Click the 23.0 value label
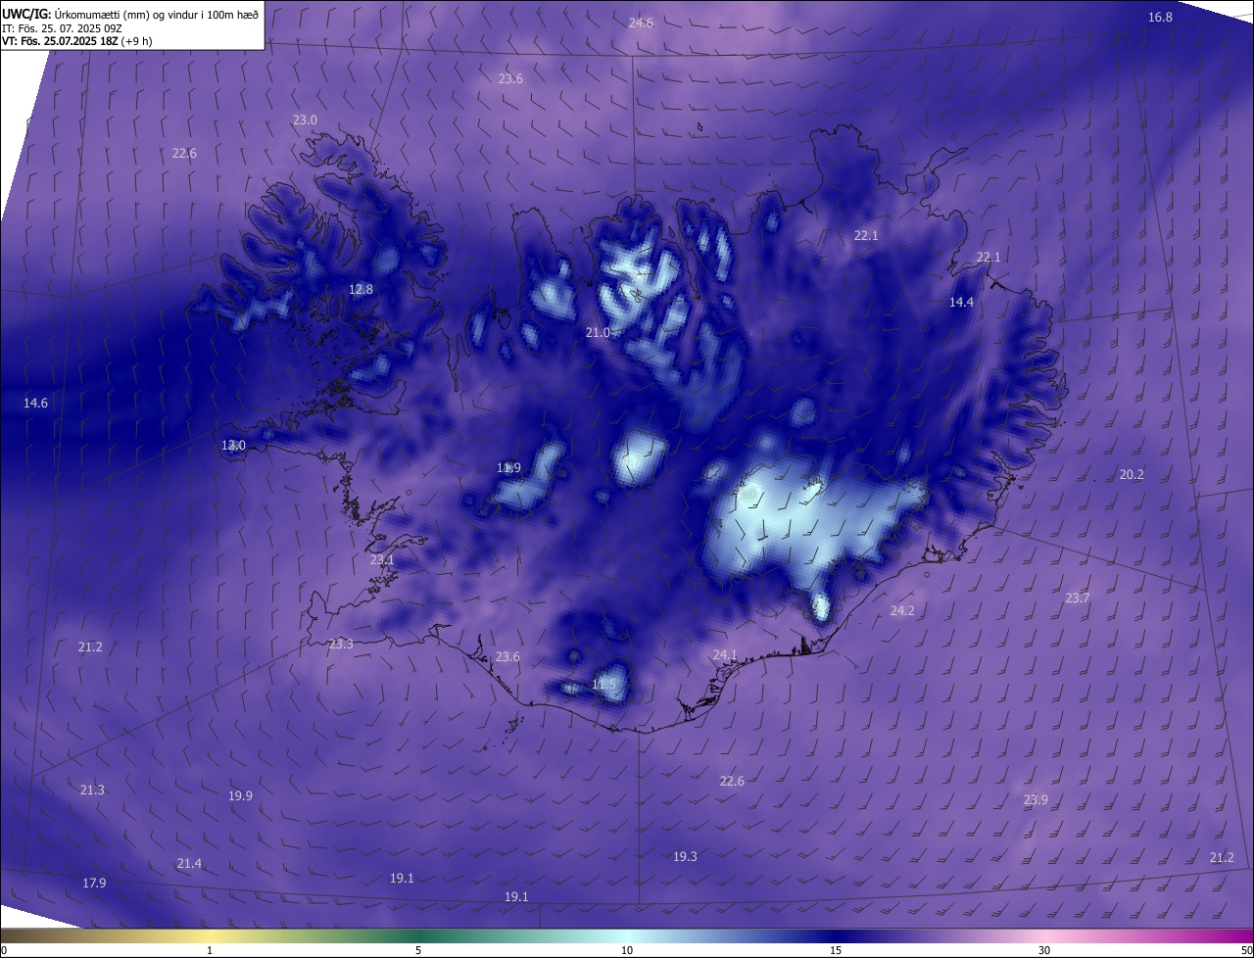 (x=305, y=120)
